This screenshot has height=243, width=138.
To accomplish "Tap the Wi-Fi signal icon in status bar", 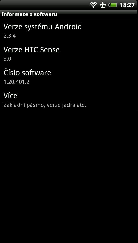I will pos(93,5).
